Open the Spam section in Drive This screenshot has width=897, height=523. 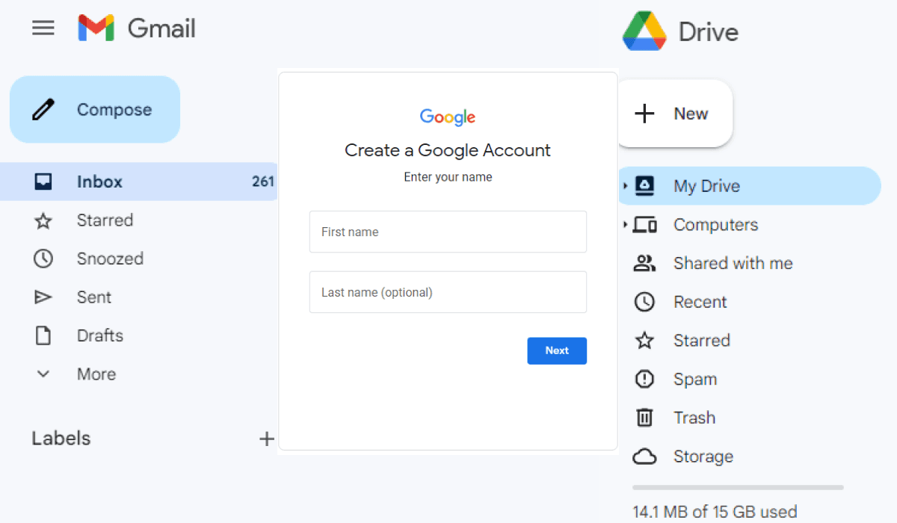pyautogui.click(x=694, y=380)
